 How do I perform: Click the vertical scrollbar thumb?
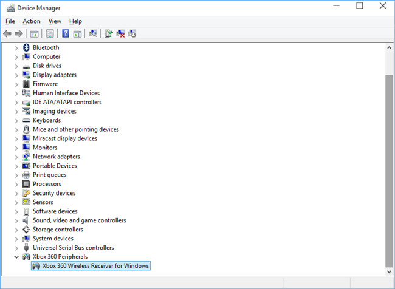point(389,171)
